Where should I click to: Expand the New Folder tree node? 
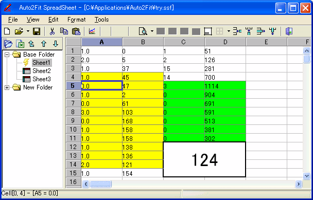(7, 87)
